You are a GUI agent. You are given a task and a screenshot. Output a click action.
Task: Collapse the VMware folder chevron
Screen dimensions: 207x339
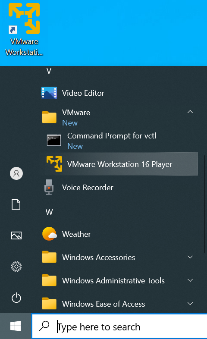(x=190, y=112)
